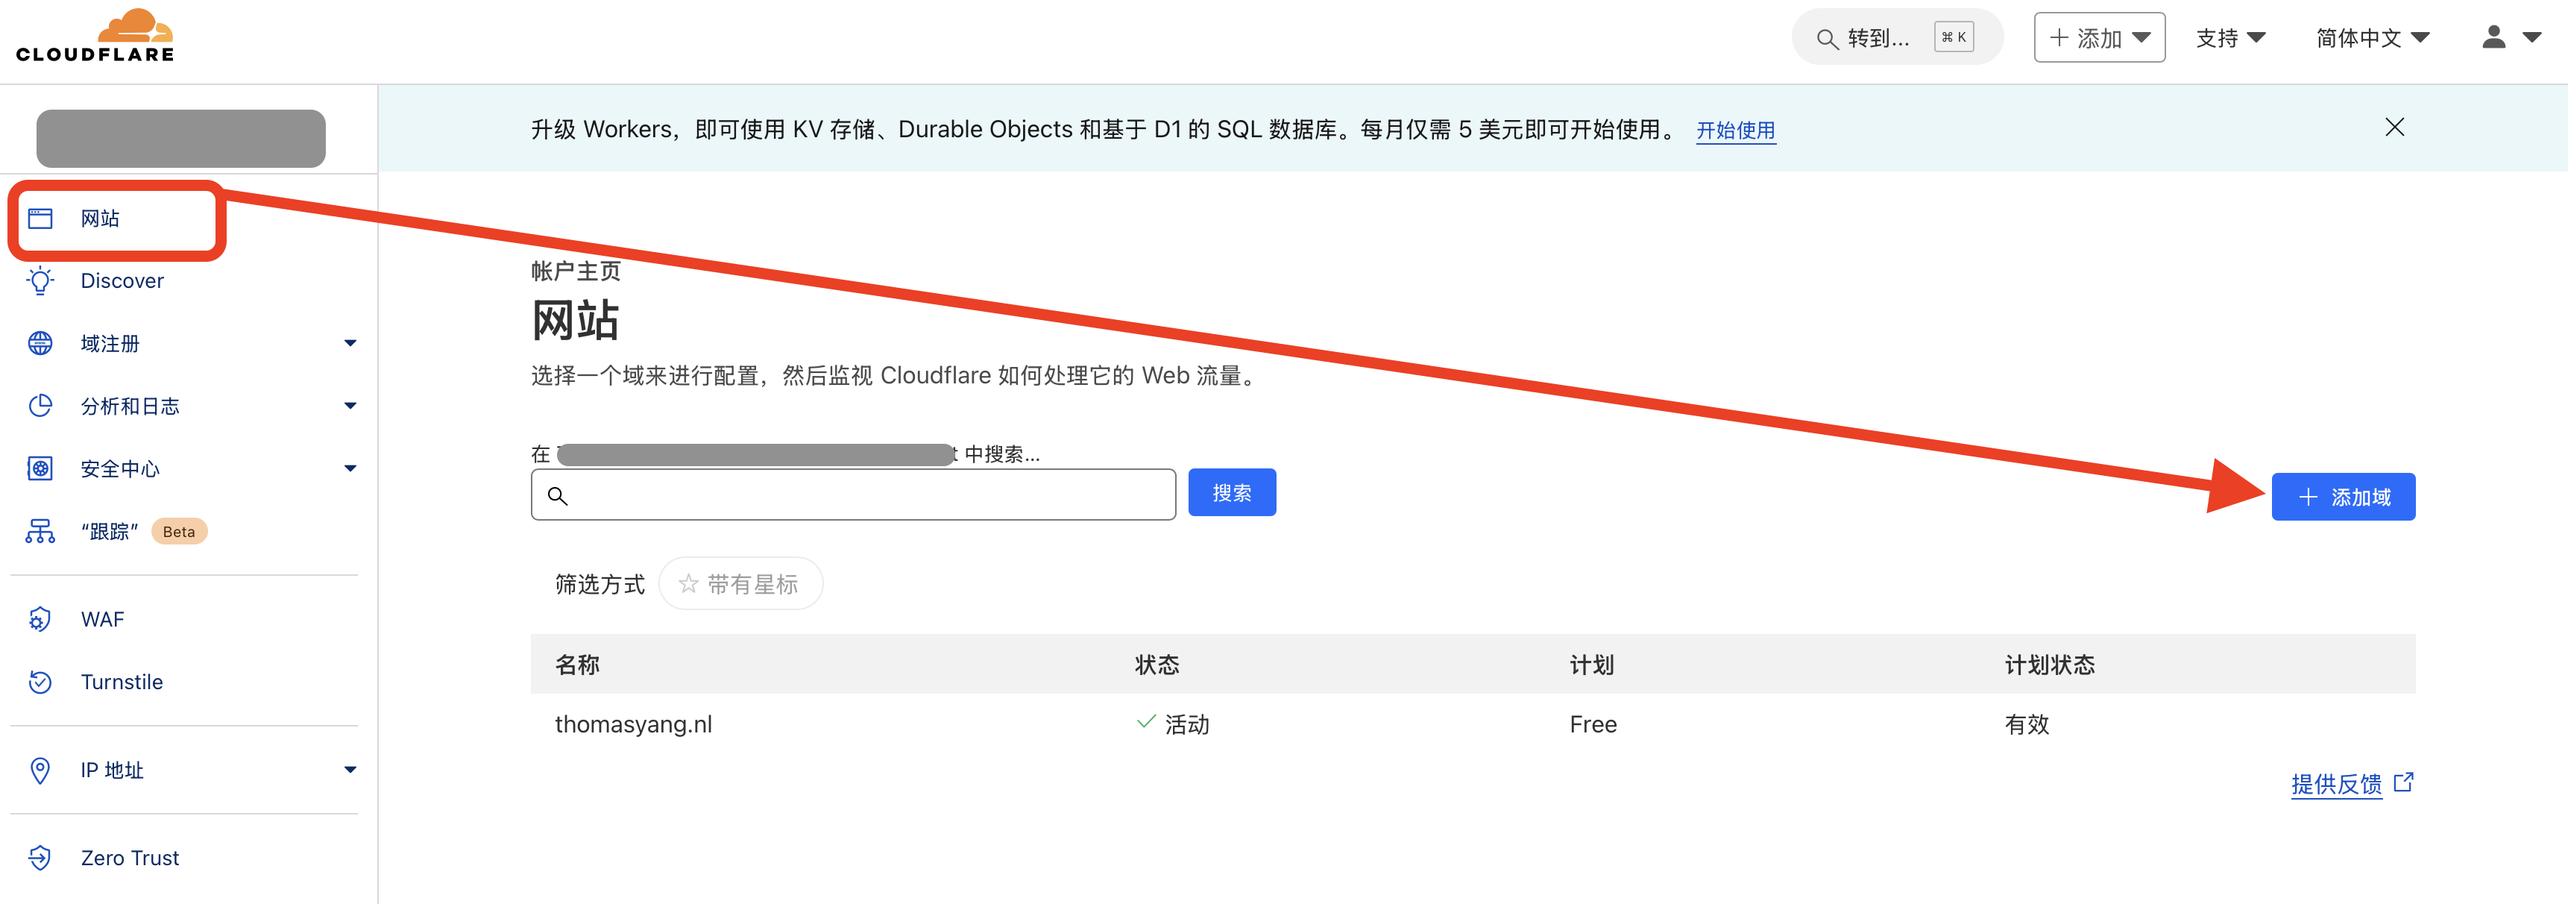
Task: Click the Cloudflare logo
Action: coord(95,35)
